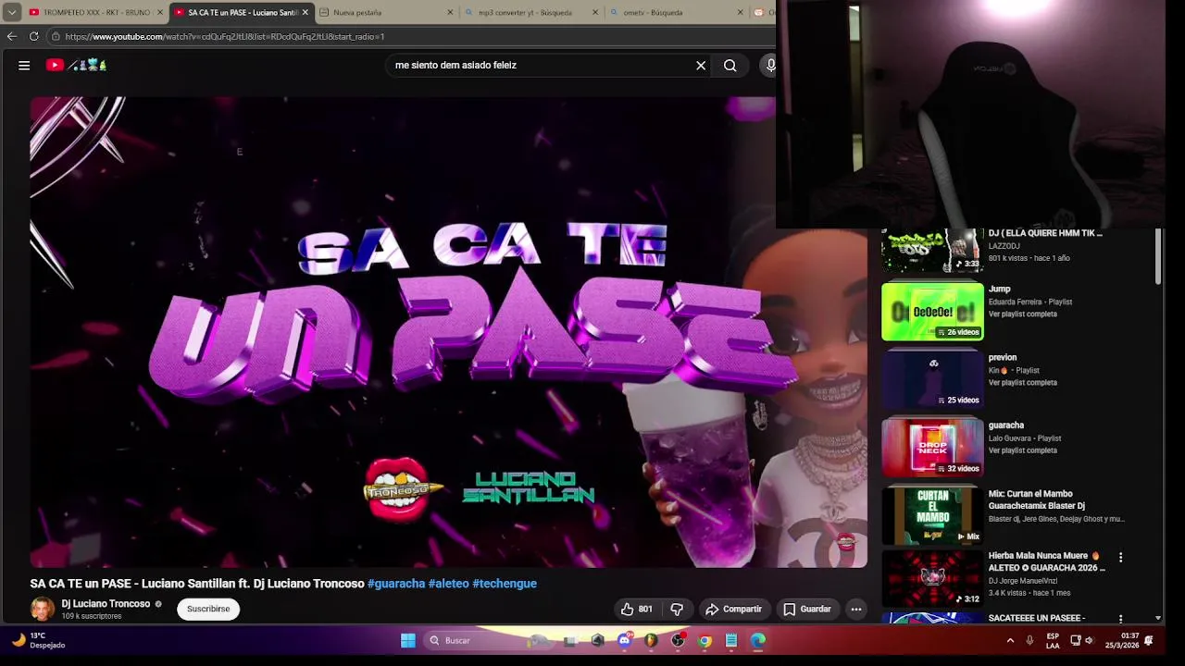This screenshot has width=1185, height=666.
Task: Close the mp3 converter yt tab
Action: (x=595, y=13)
